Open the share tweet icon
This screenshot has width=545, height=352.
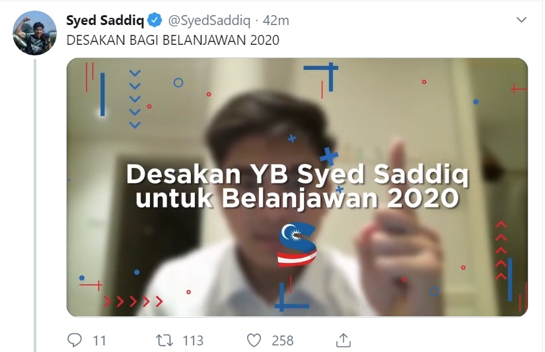[x=344, y=340]
